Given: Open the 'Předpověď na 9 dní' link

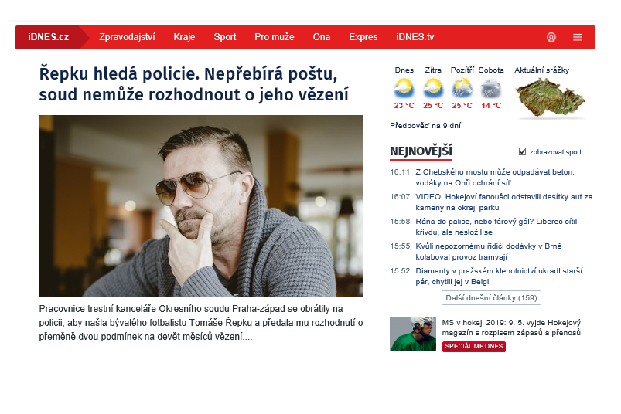Looking at the screenshot, I should point(426,125).
